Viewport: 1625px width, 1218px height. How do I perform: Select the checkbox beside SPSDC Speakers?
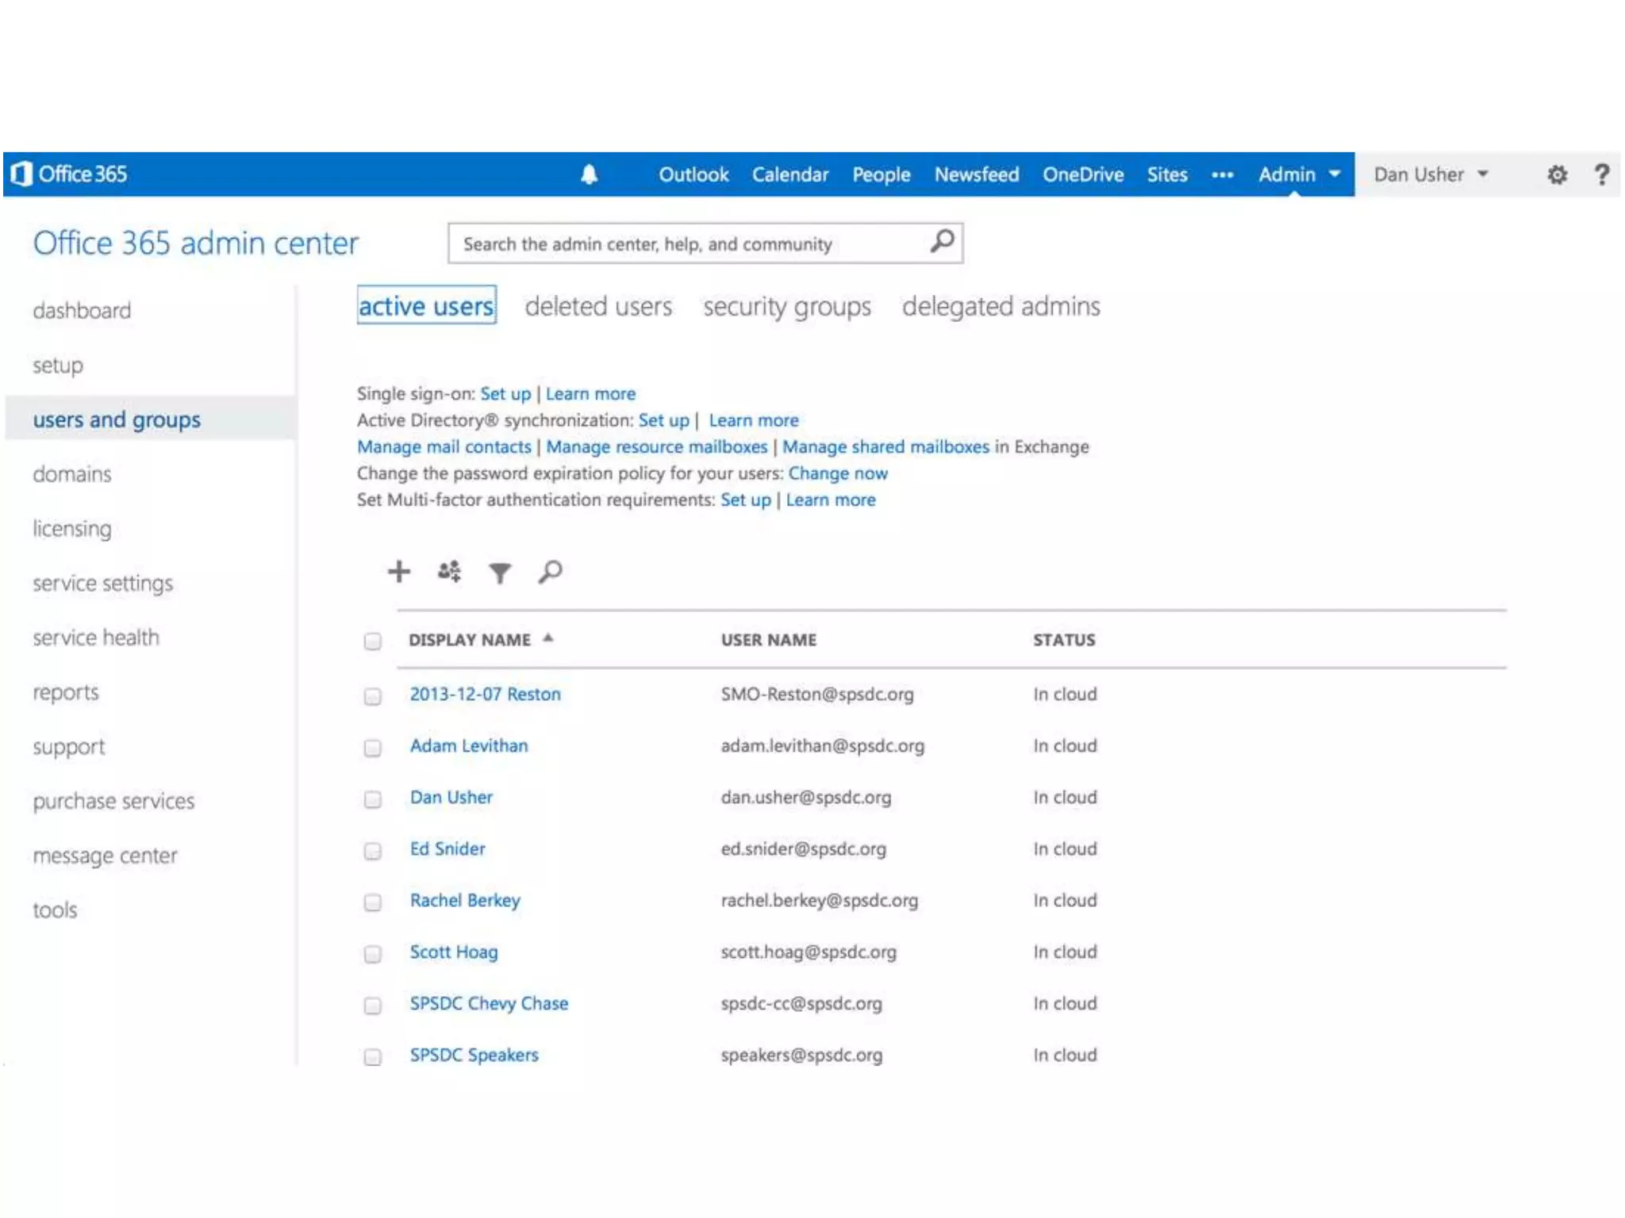372,1056
